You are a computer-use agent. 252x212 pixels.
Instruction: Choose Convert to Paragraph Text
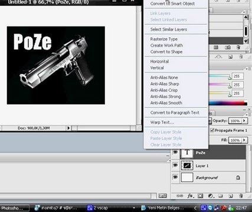coord(175,112)
